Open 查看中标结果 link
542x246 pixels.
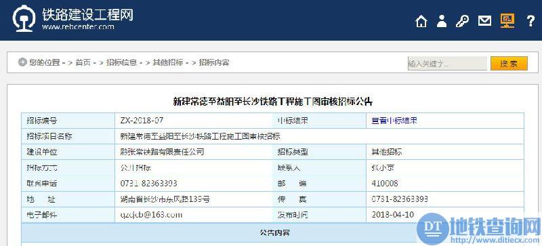pyautogui.click(x=394, y=121)
